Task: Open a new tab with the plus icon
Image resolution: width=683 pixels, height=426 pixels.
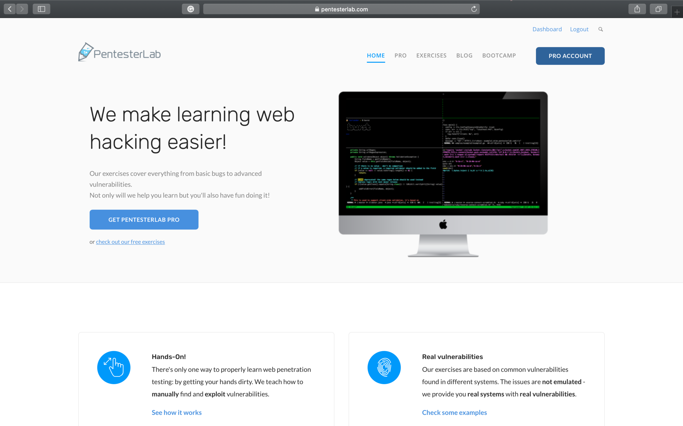Action: 677,12
